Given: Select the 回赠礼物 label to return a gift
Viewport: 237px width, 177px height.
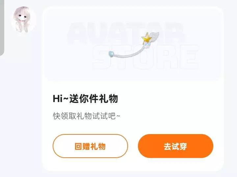Looking at the screenshot, I should pos(90,146).
